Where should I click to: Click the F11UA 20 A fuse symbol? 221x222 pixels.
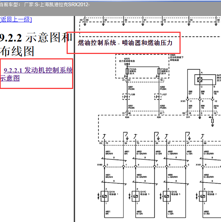pos(127,71)
